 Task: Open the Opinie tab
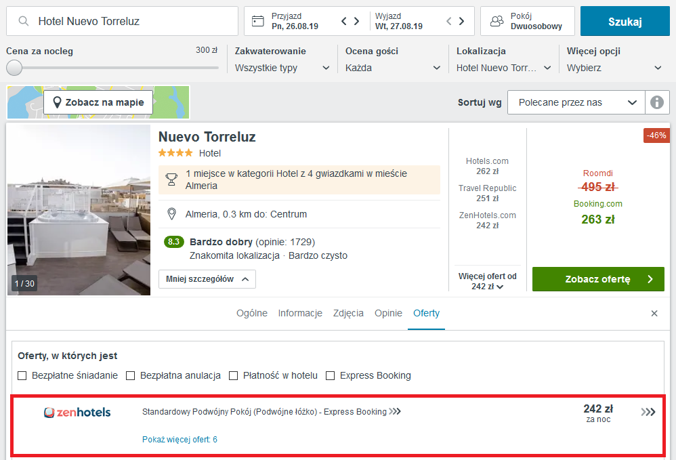[388, 313]
